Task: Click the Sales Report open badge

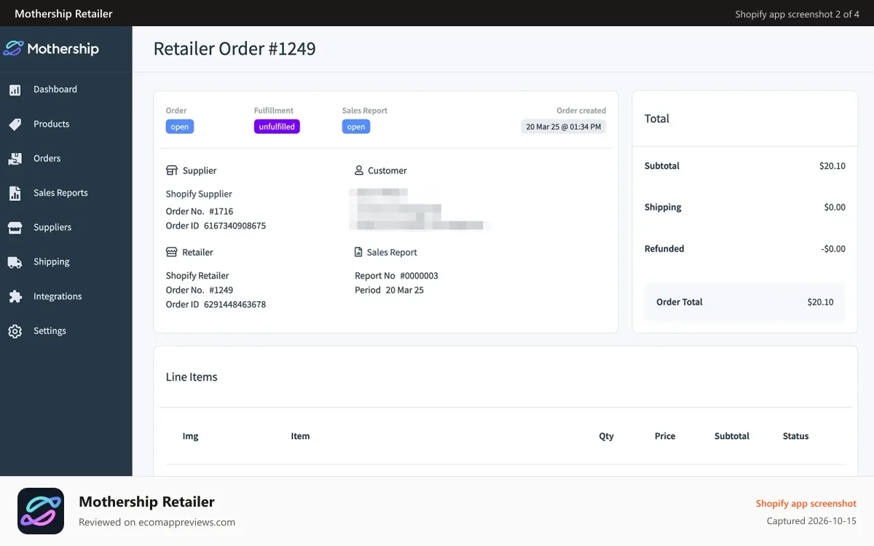Action: point(356,127)
